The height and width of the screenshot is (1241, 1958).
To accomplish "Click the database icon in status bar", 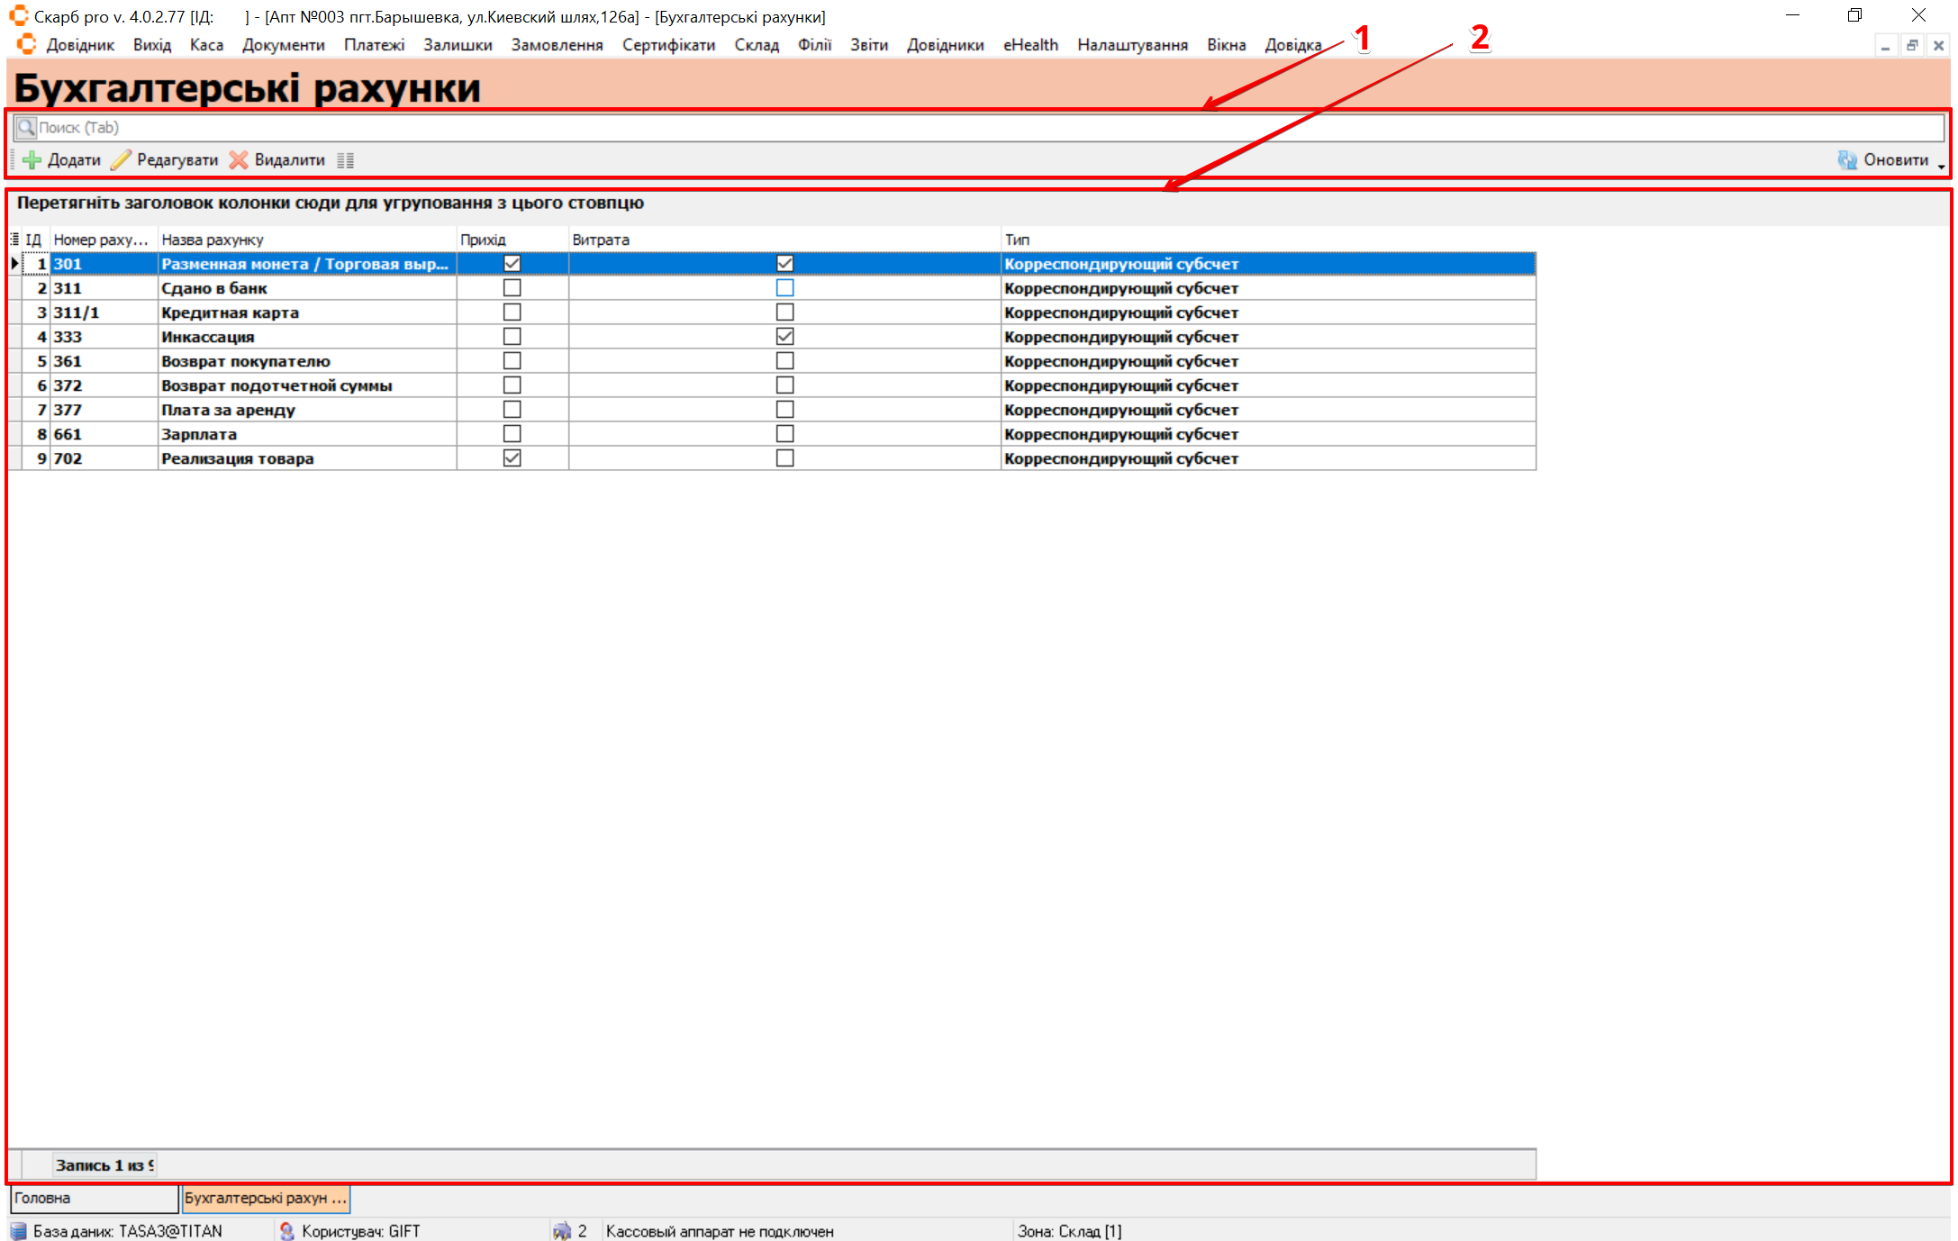I will tap(18, 1231).
